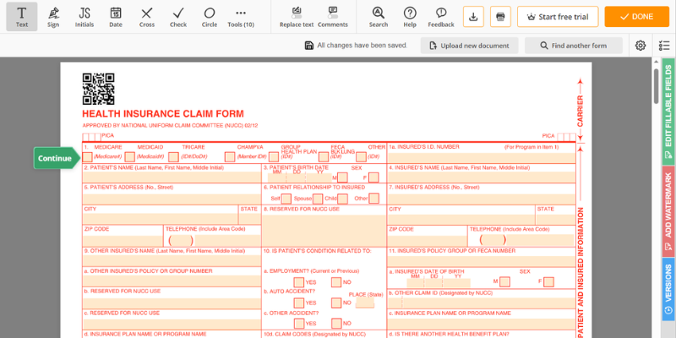Pick the Date stamp tool
The height and width of the screenshot is (338, 676).
(116, 16)
